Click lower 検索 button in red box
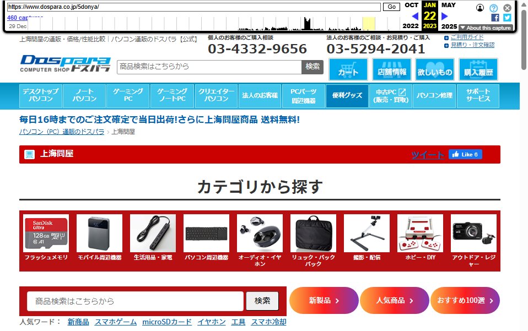The image size is (528, 331). tap(262, 301)
